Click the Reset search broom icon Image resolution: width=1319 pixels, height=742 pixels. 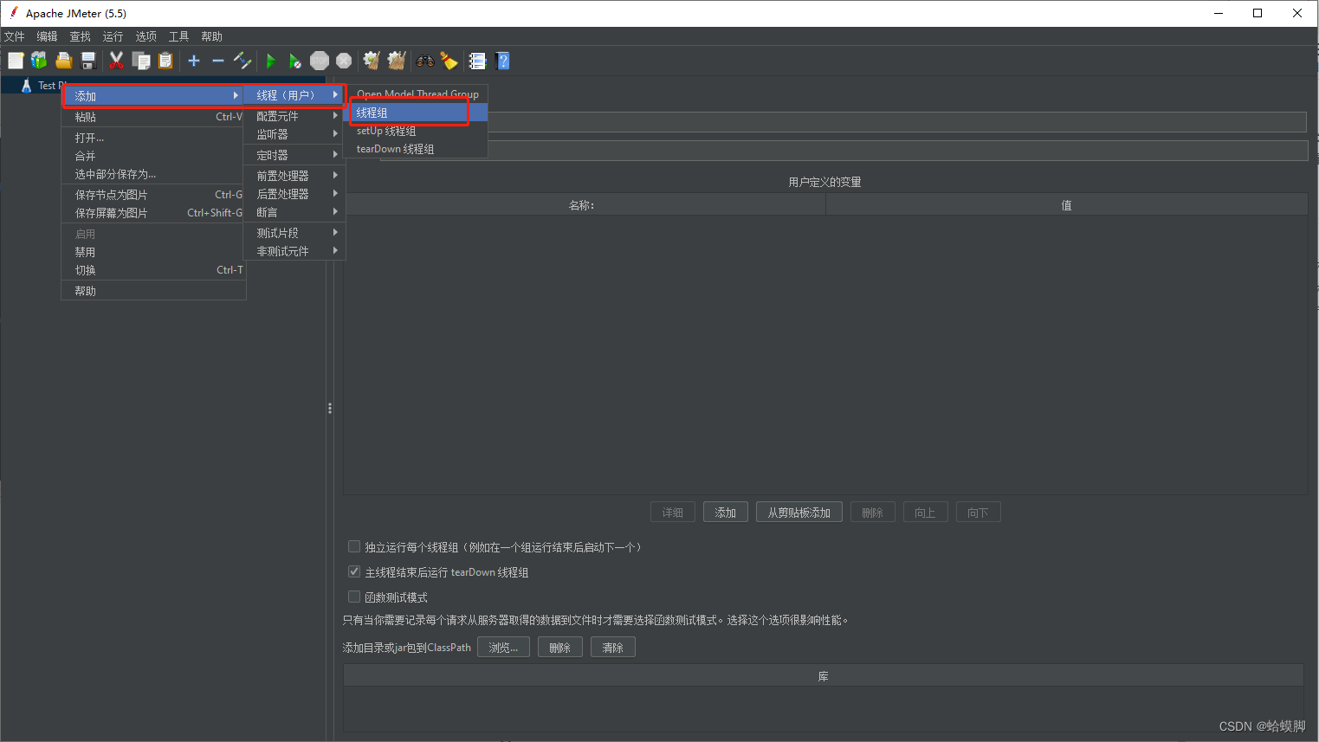point(449,61)
